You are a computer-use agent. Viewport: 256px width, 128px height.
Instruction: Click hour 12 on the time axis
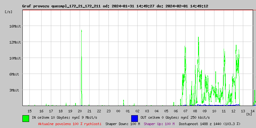(233, 111)
